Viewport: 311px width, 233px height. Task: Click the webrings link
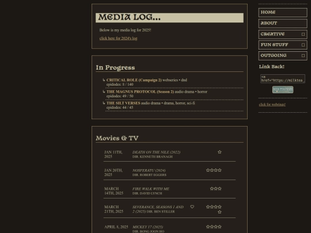coord(272,105)
